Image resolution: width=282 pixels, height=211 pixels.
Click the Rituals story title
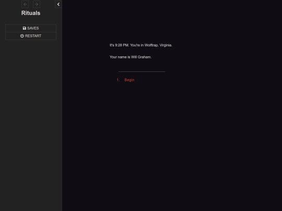31,13
